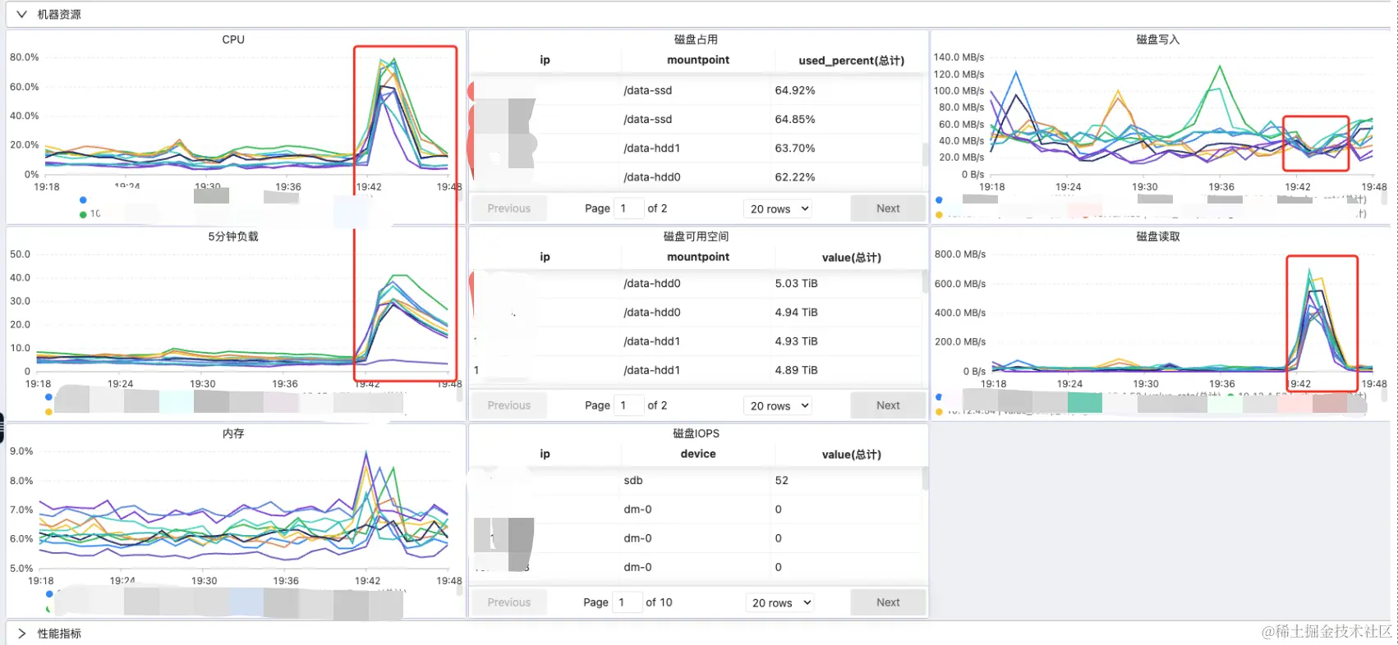Sort 磁盘占用 table by ip column
Image resolution: width=1398 pixels, height=645 pixels.
545,60
